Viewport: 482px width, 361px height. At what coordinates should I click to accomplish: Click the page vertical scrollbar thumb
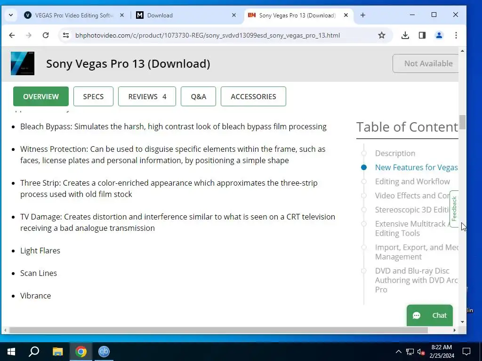(462, 122)
